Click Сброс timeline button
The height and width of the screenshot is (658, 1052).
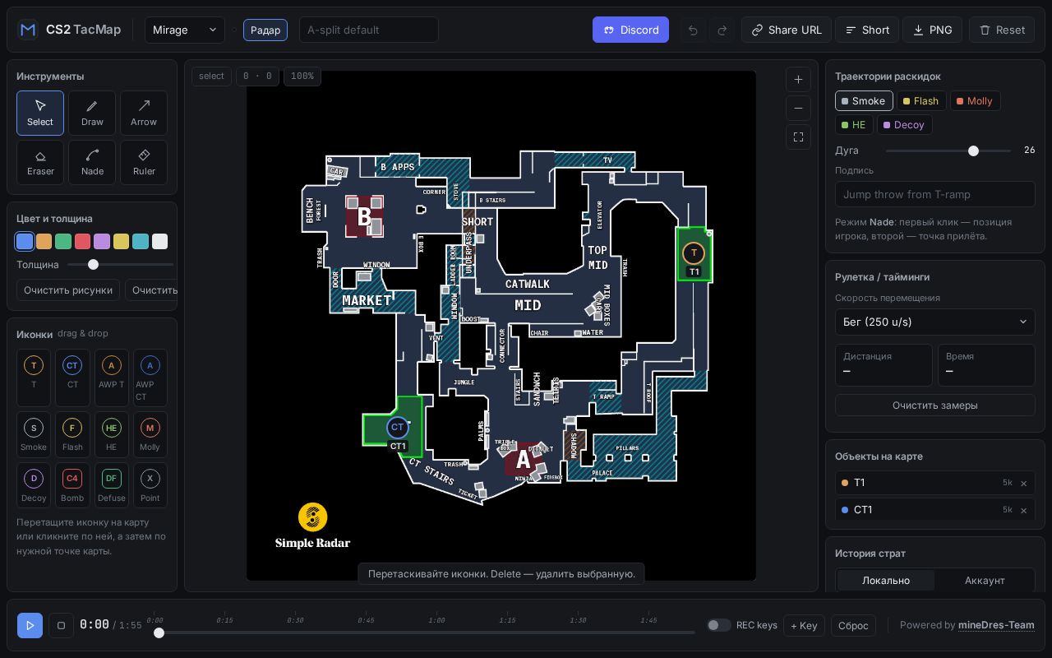click(853, 625)
